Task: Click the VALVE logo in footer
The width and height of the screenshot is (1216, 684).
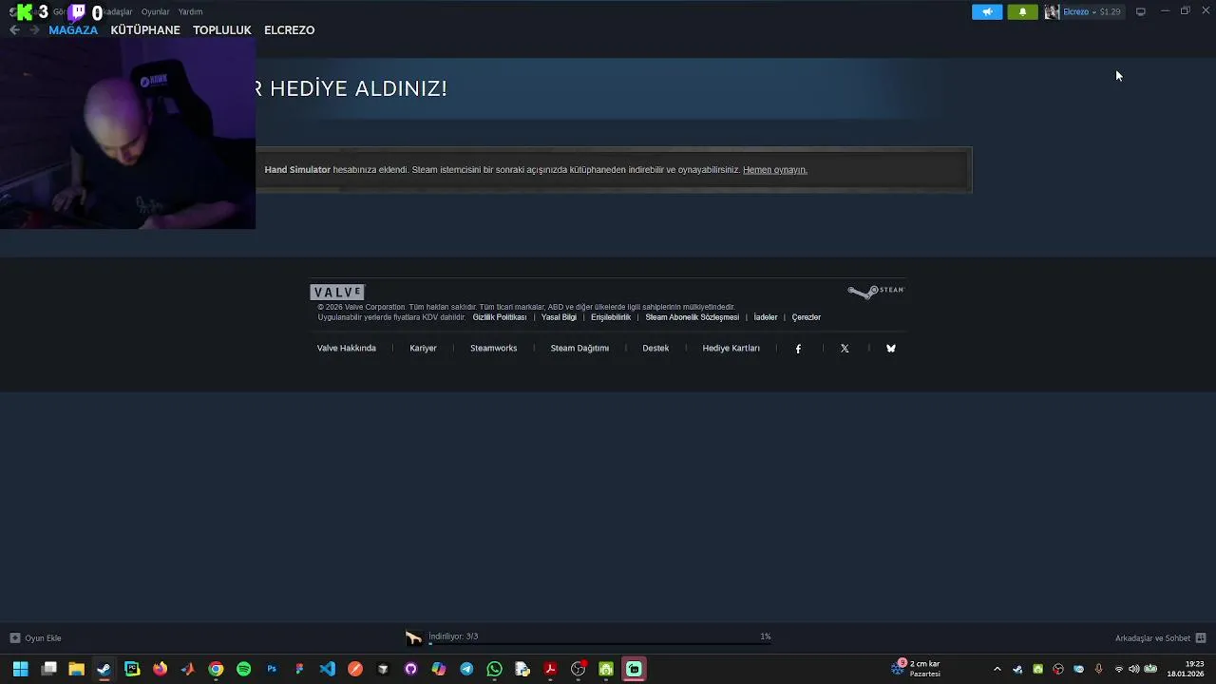Action: coord(337,293)
